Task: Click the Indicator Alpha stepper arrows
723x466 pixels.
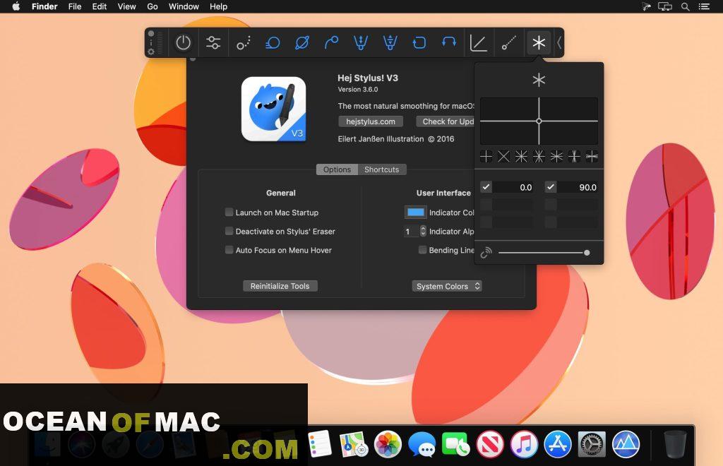Action: coord(423,231)
